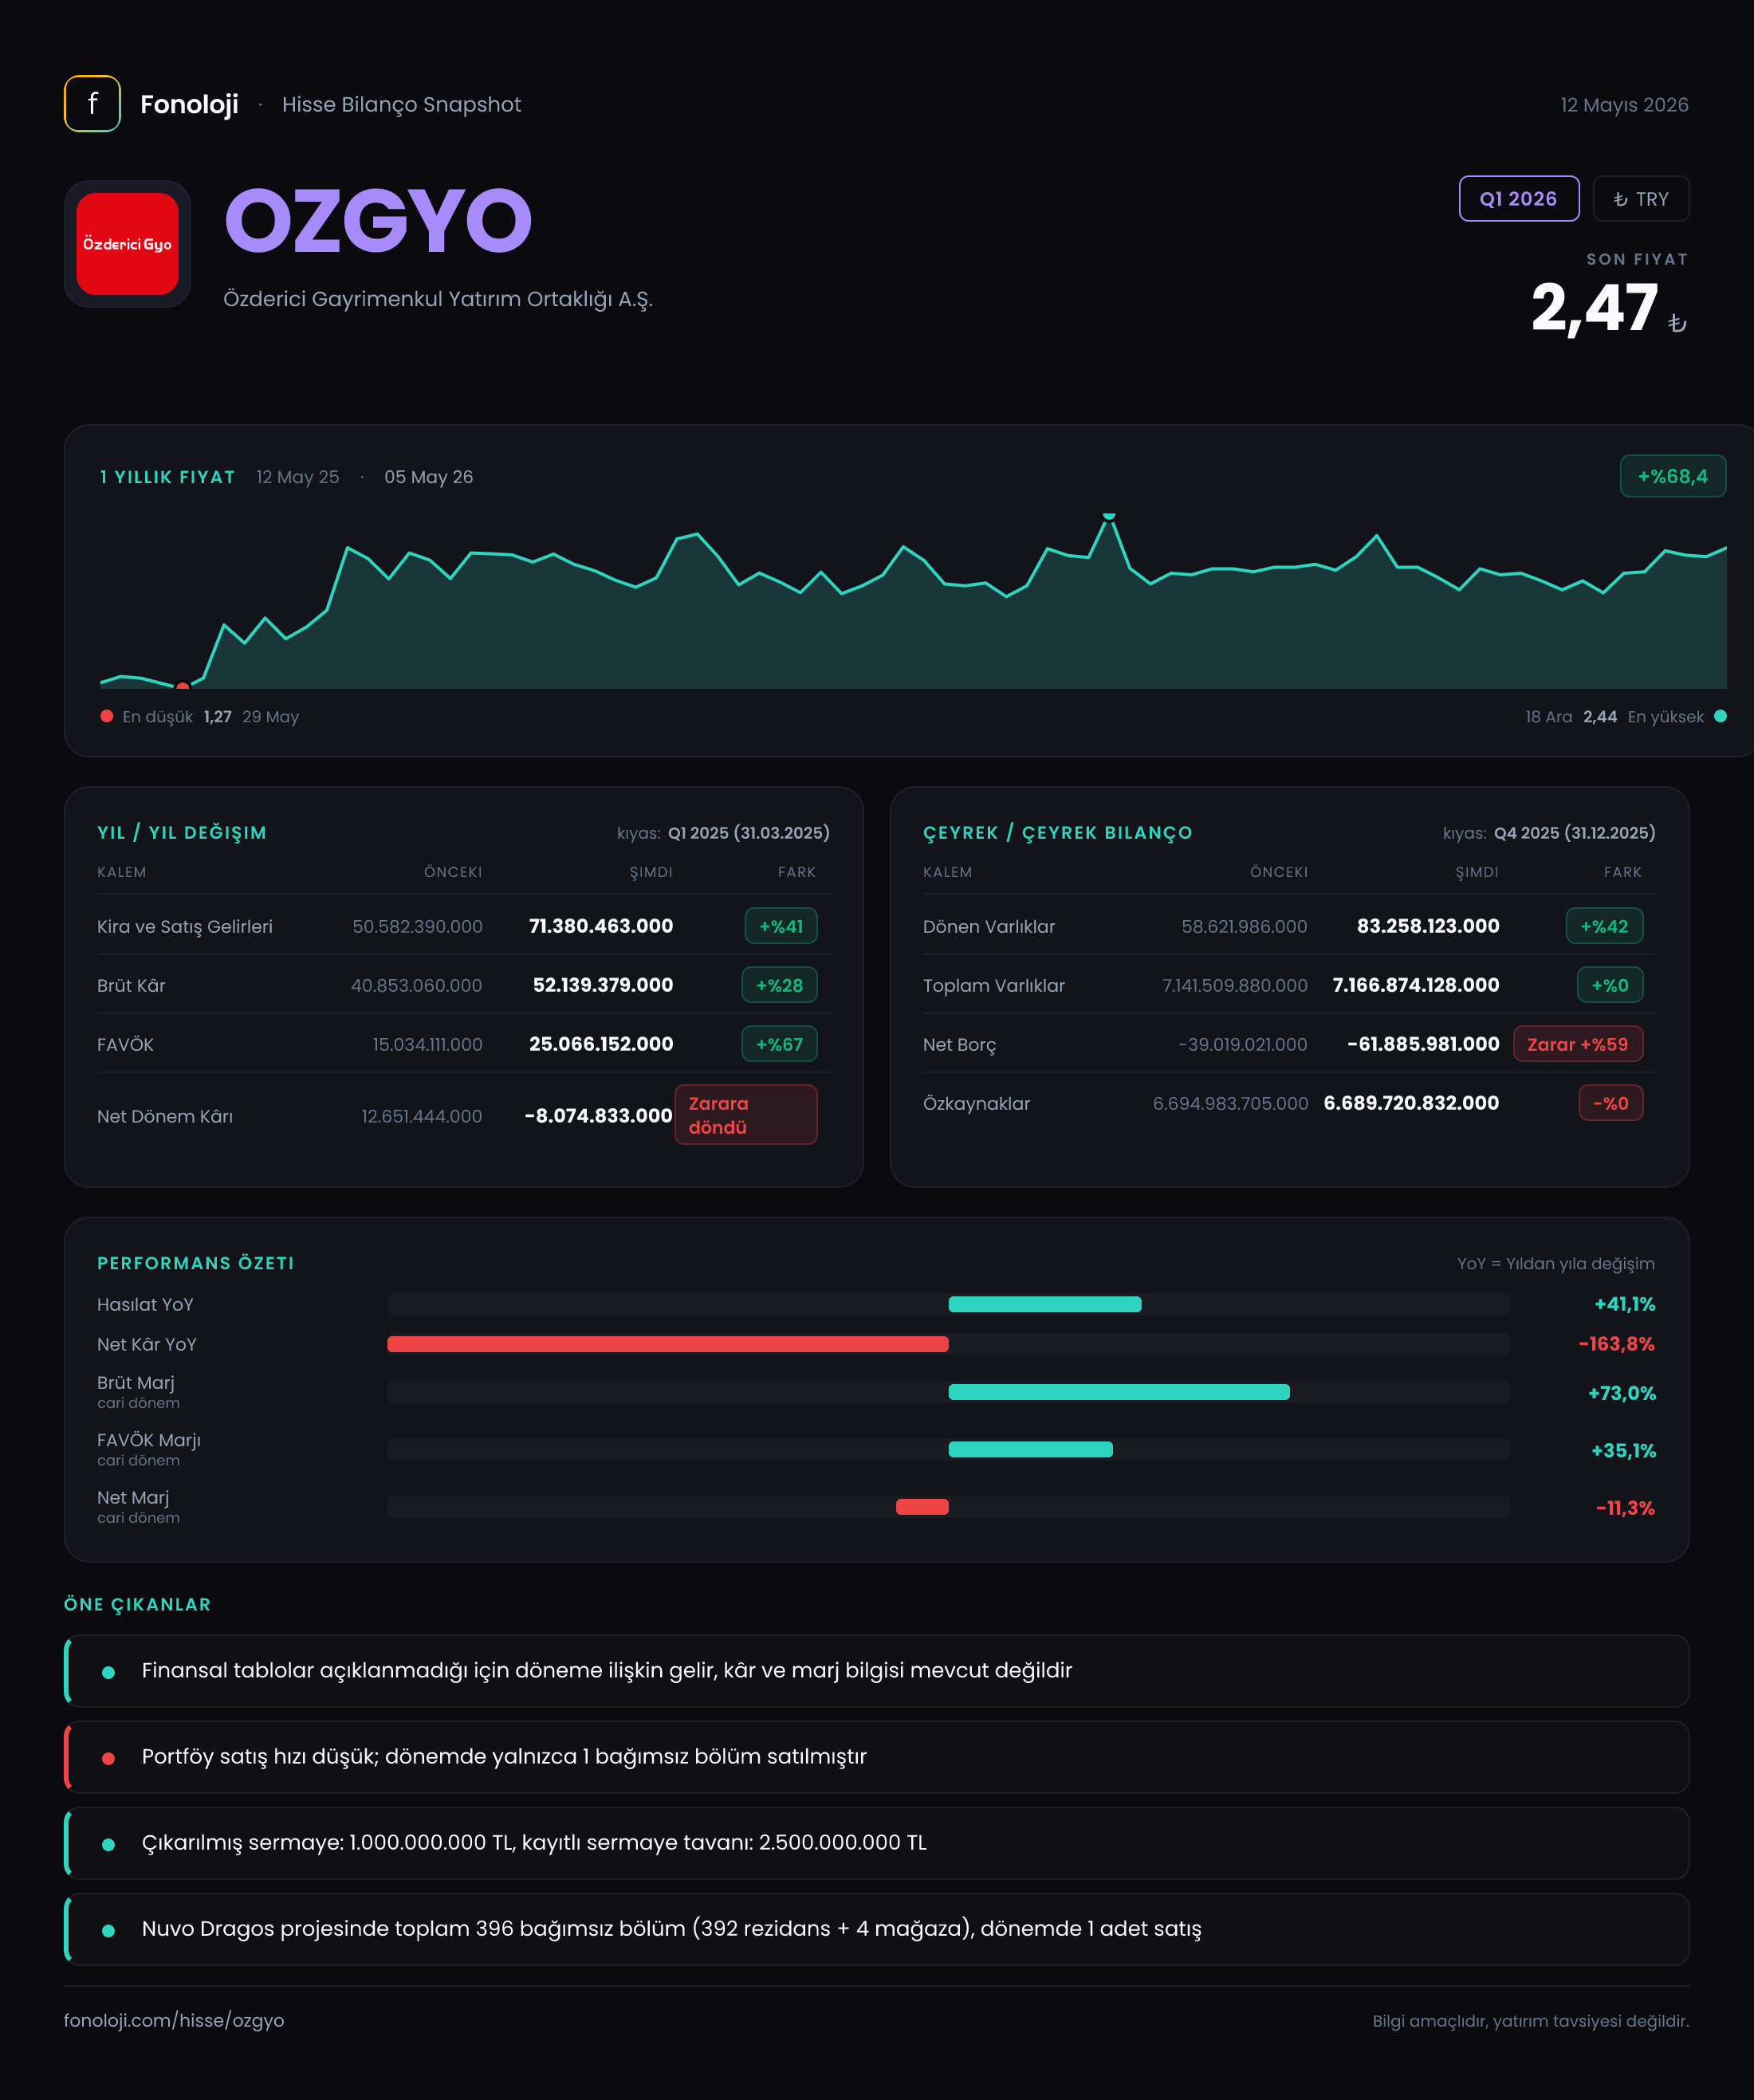1754x2100 pixels.
Task: Click the 'Çıkarılmış sermaye' highlight
Action: pos(877,1843)
